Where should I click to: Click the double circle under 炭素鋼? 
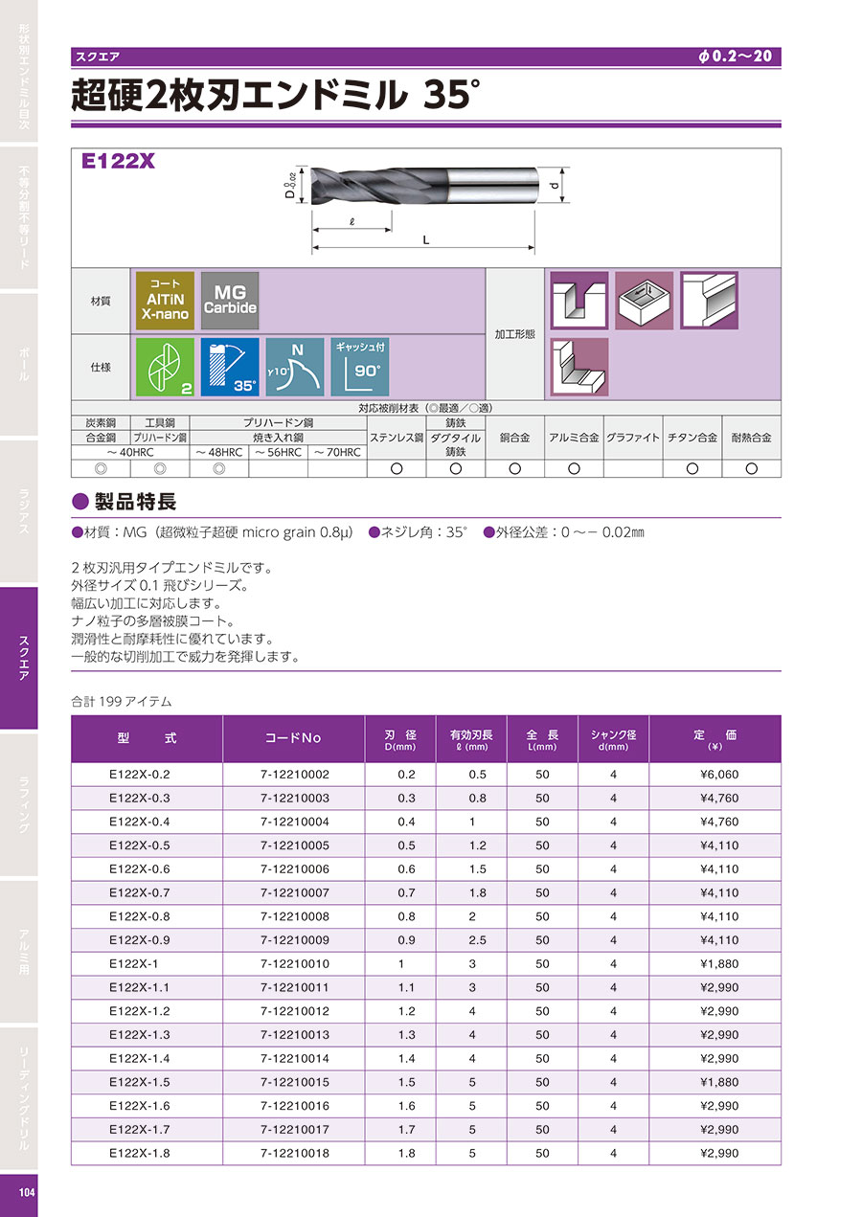coord(101,468)
